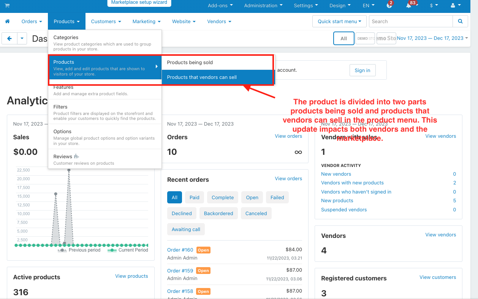Filter recent orders by Open
The width and height of the screenshot is (478, 299).
[252, 197]
